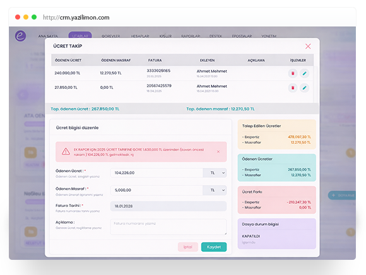Close the Ücret Takip dialog
The width and height of the screenshot is (366, 275).
(308, 46)
